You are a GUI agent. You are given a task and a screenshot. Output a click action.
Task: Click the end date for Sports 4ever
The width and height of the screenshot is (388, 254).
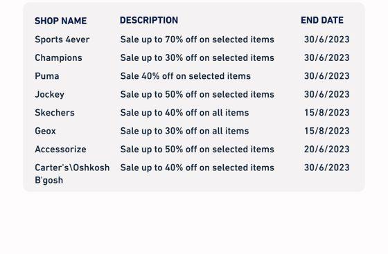(326, 39)
